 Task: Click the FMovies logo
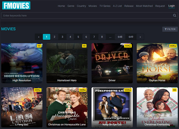(16, 5)
